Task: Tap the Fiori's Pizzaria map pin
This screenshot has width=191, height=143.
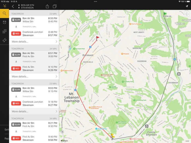Action: [x=130, y=24]
